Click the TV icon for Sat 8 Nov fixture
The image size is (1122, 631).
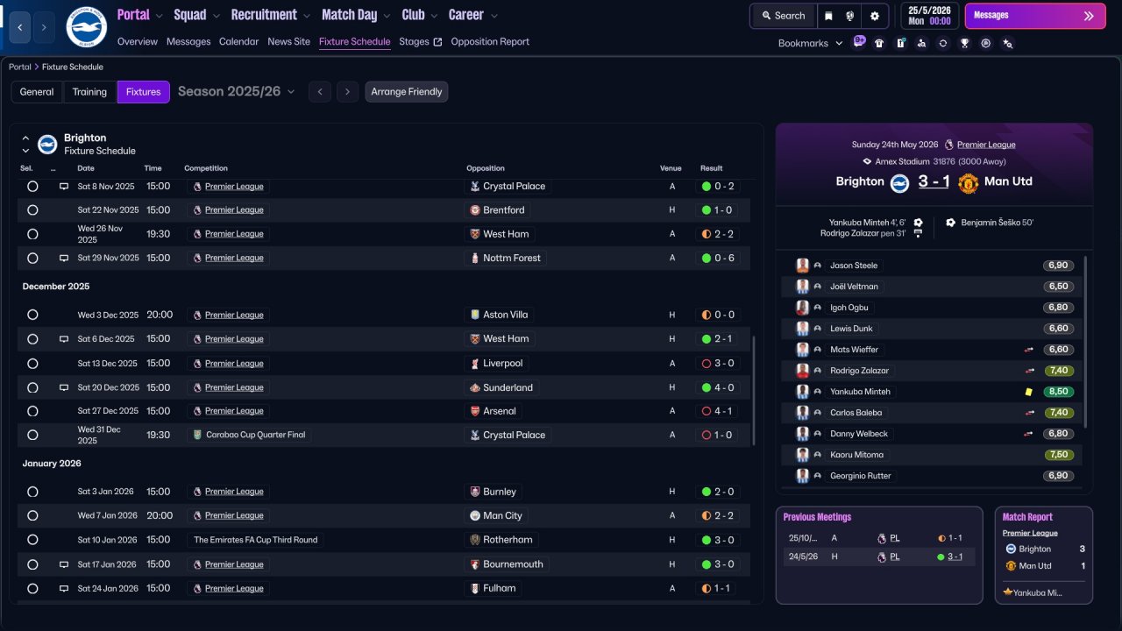pos(64,187)
